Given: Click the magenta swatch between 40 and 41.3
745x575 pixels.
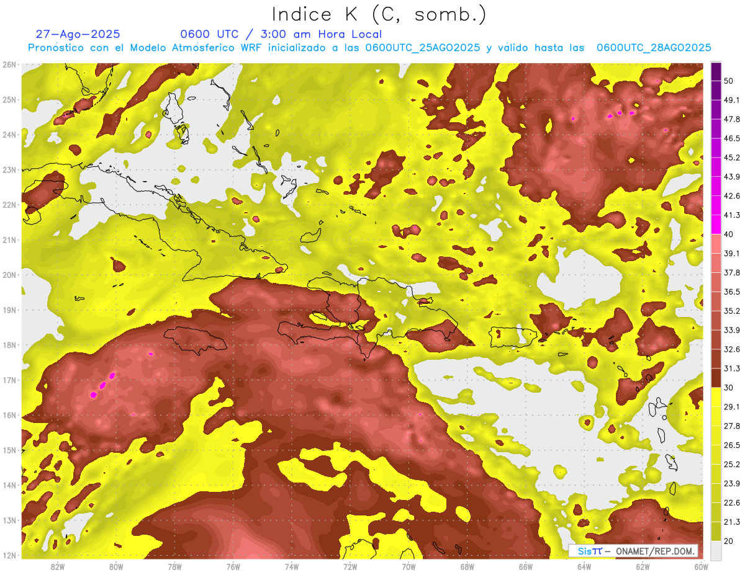Looking at the screenshot, I should 716,225.
